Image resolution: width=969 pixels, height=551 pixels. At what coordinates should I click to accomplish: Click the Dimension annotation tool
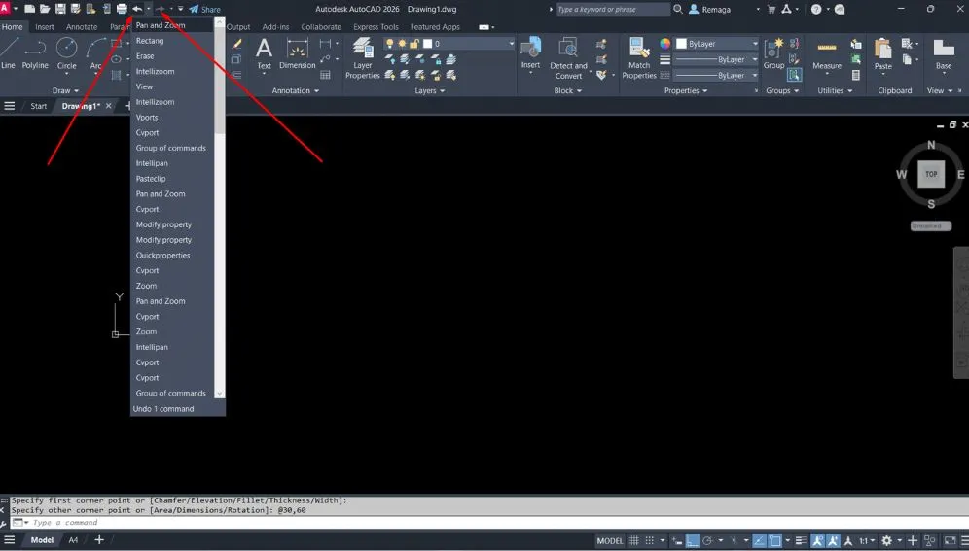tap(297, 53)
